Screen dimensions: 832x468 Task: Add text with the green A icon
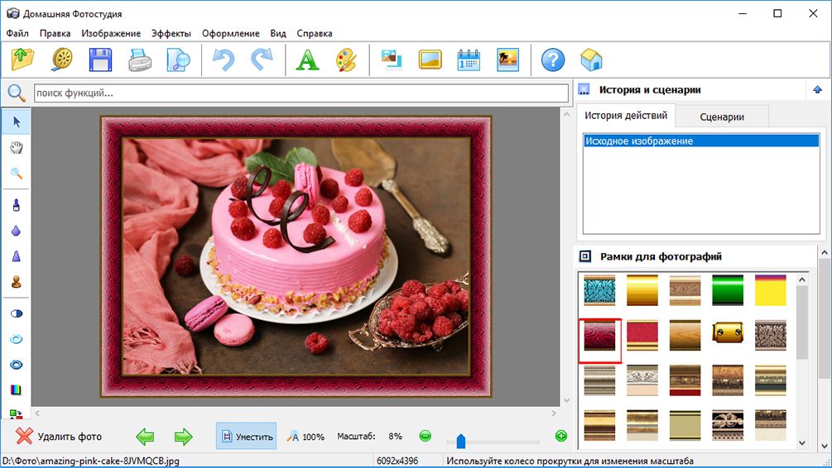307,60
